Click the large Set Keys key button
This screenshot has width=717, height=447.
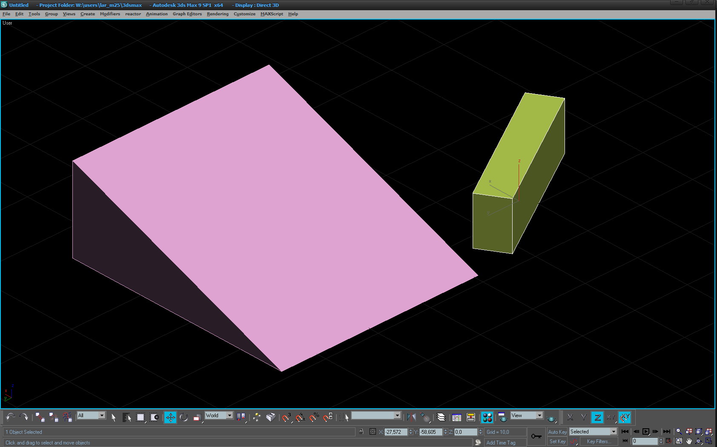tap(536, 436)
